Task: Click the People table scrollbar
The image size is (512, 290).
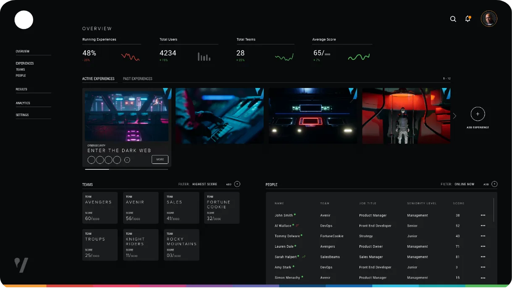Action: 494,210
